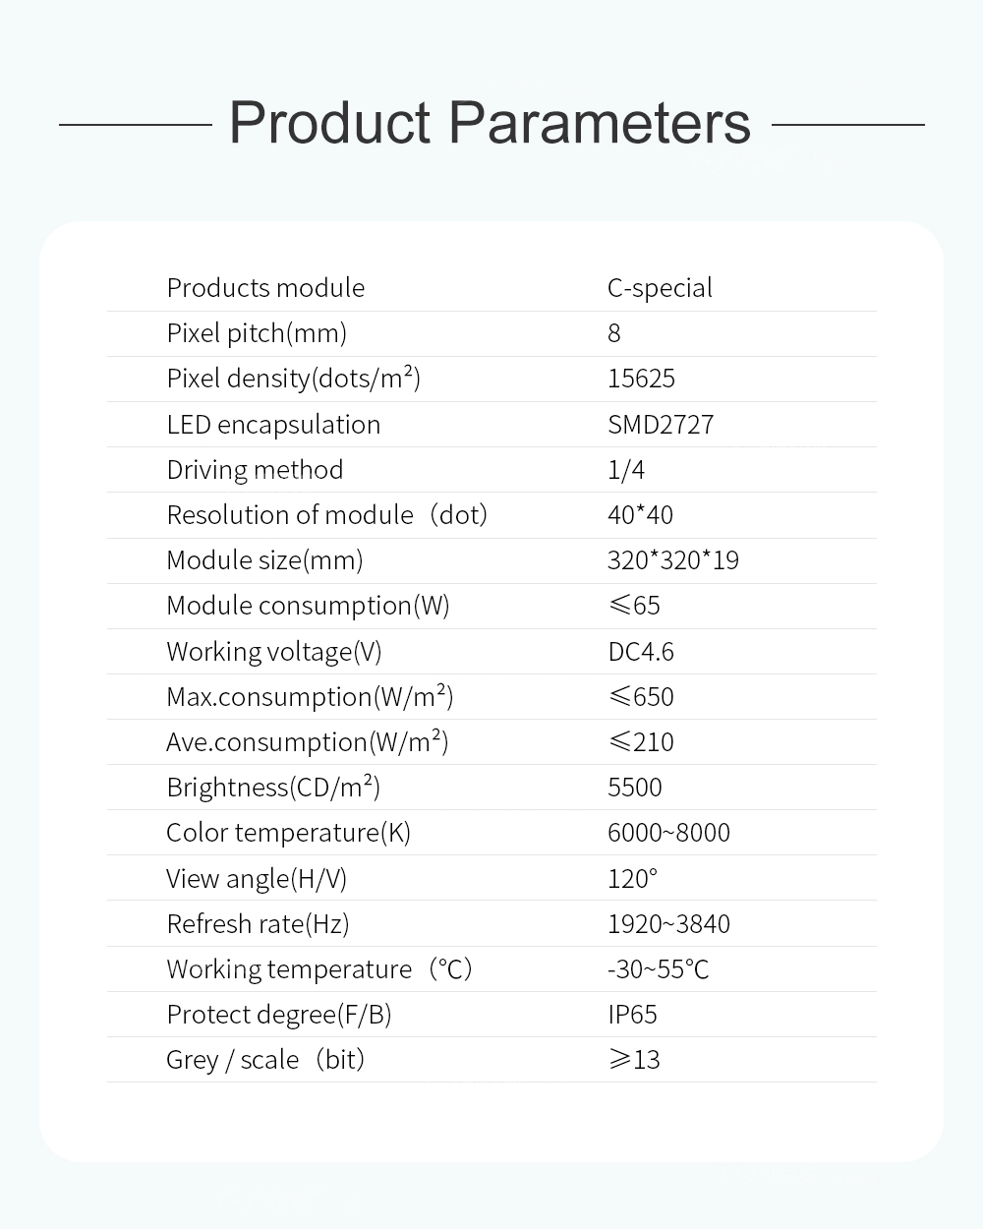The height and width of the screenshot is (1229, 983).
Task: Click the SMD2727 encapsulation value
Action: click(661, 425)
